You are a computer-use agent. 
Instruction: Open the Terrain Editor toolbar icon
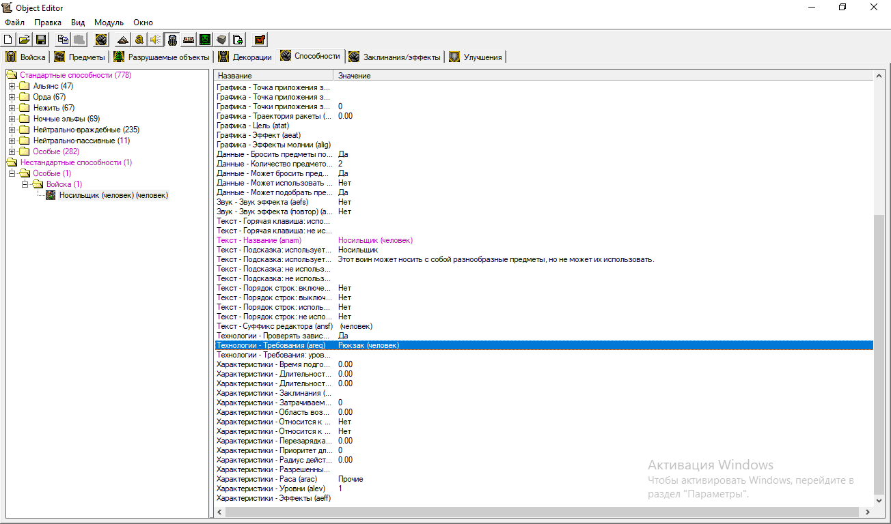point(123,40)
